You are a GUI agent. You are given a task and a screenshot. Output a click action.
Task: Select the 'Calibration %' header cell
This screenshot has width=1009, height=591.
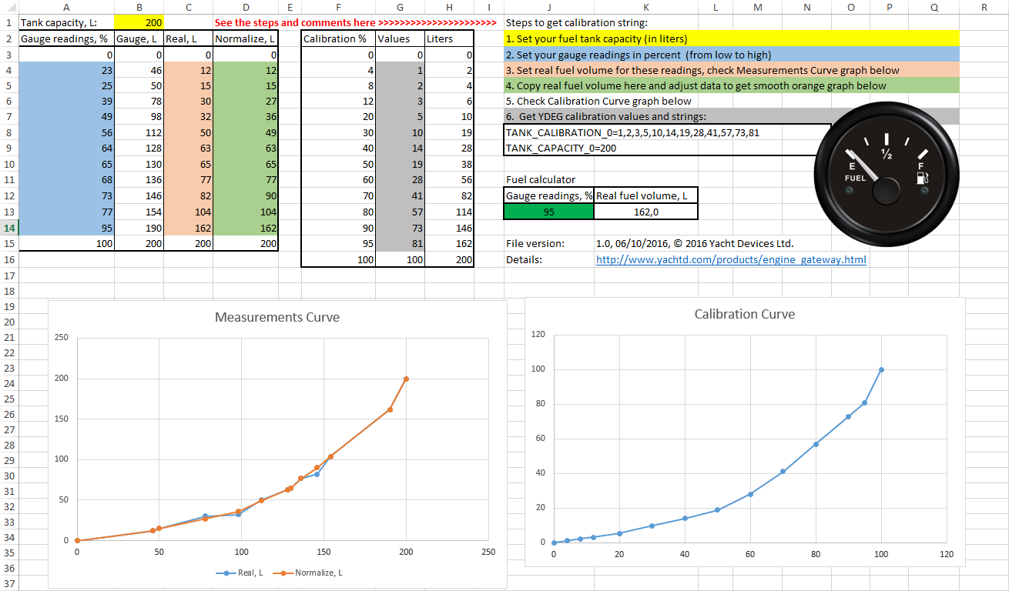(338, 38)
